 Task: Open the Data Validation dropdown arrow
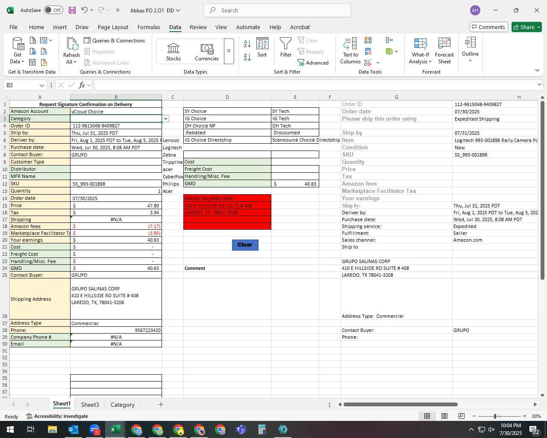(x=378, y=63)
